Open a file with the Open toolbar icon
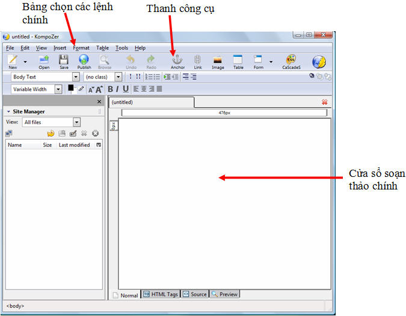 point(44,62)
